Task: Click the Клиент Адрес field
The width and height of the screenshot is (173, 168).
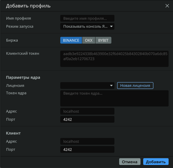Action: click(x=87, y=141)
